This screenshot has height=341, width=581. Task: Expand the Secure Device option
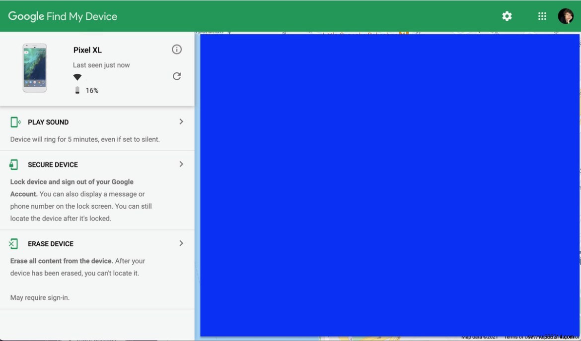[181, 164]
